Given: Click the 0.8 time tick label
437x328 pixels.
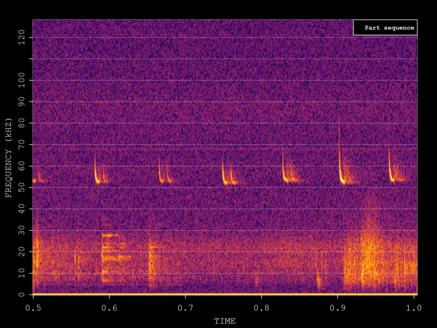Looking at the screenshot, I should pos(262,307).
